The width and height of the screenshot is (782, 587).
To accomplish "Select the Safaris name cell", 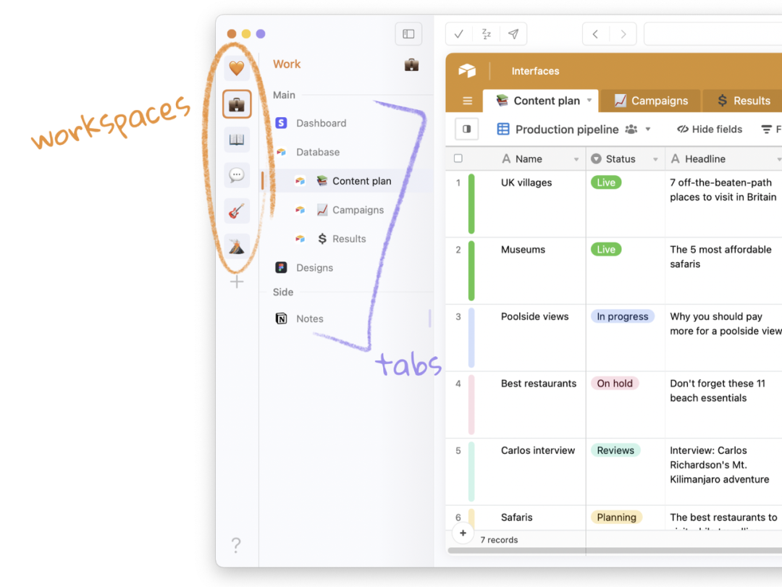I will [517, 518].
